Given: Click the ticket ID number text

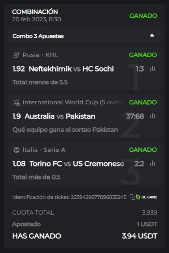Looking at the screenshot, I should (x=98, y=197).
